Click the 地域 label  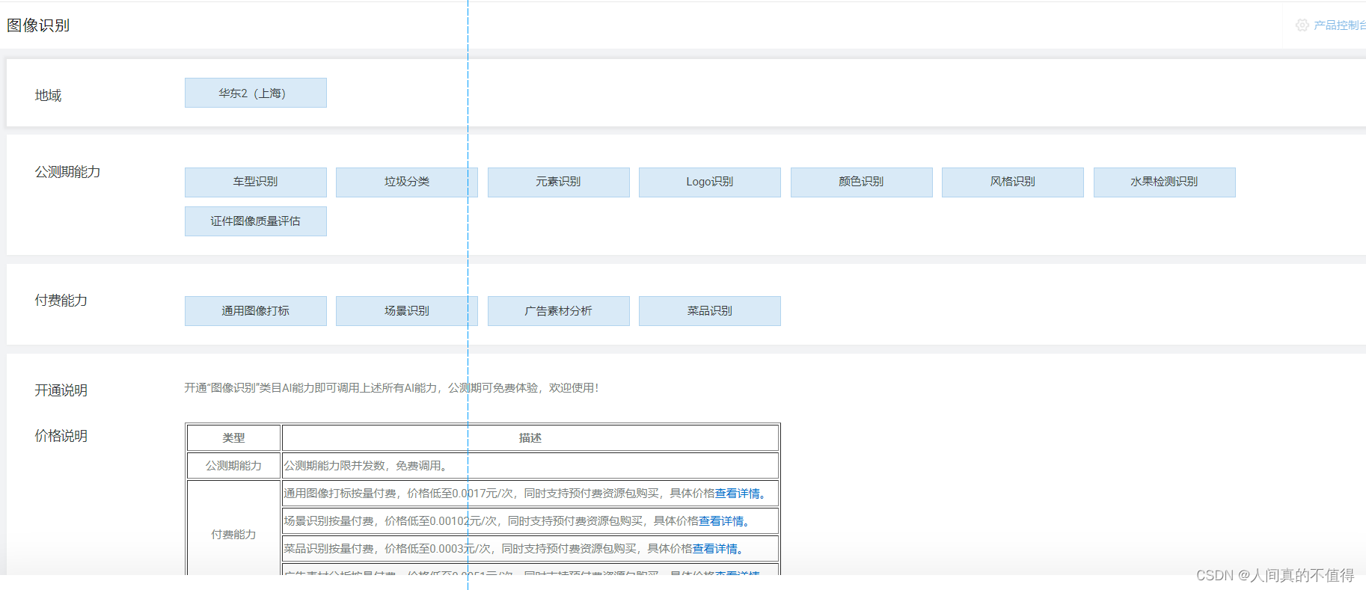tap(48, 95)
